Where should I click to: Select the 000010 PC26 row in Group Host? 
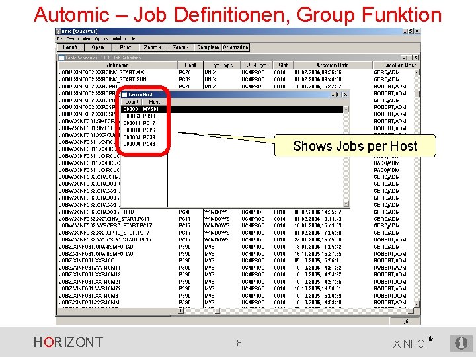[x=232, y=130]
